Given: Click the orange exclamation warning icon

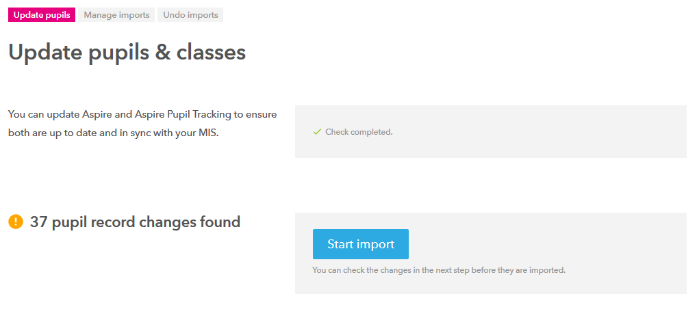Looking at the screenshot, I should 16,222.
